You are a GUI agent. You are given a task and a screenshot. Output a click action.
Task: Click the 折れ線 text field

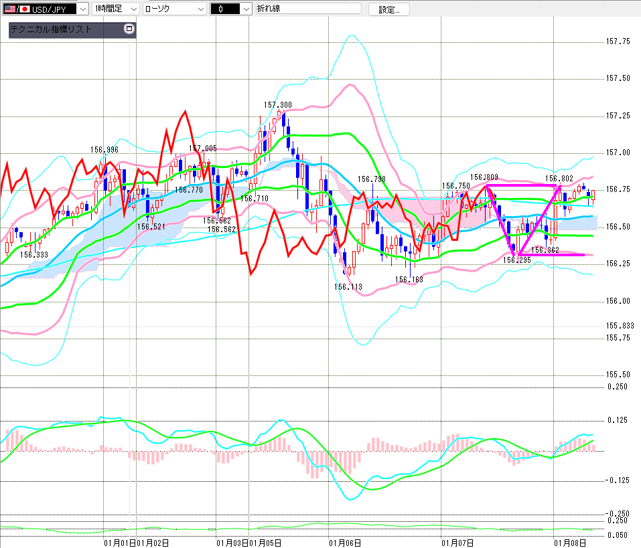pos(307,9)
